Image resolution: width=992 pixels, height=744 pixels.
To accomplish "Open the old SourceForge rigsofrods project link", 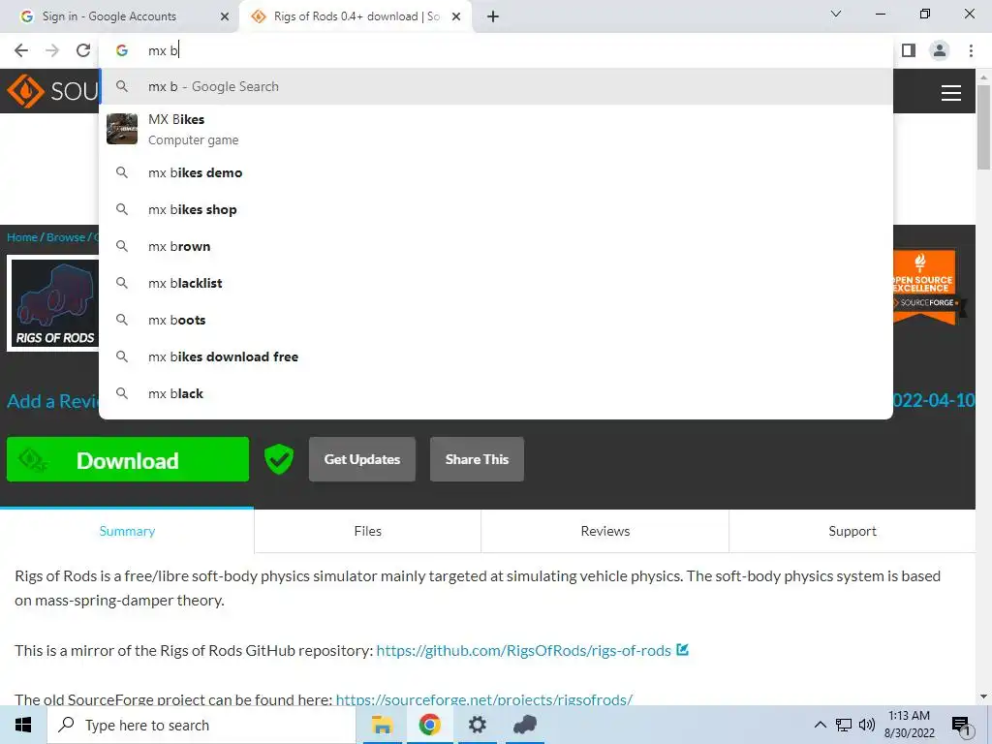I will coord(484,699).
